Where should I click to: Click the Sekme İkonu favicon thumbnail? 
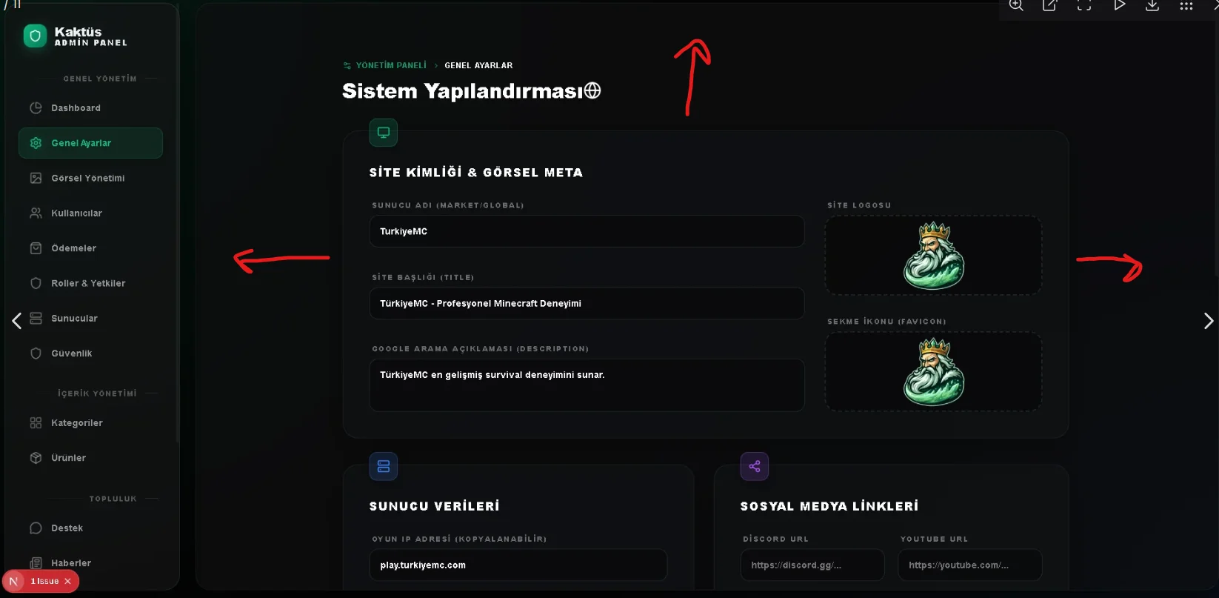933,371
